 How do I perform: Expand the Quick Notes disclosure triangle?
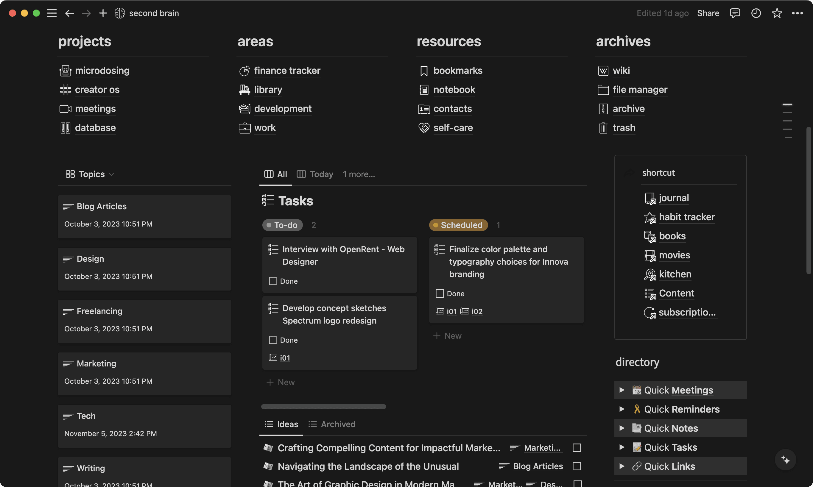click(622, 428)
